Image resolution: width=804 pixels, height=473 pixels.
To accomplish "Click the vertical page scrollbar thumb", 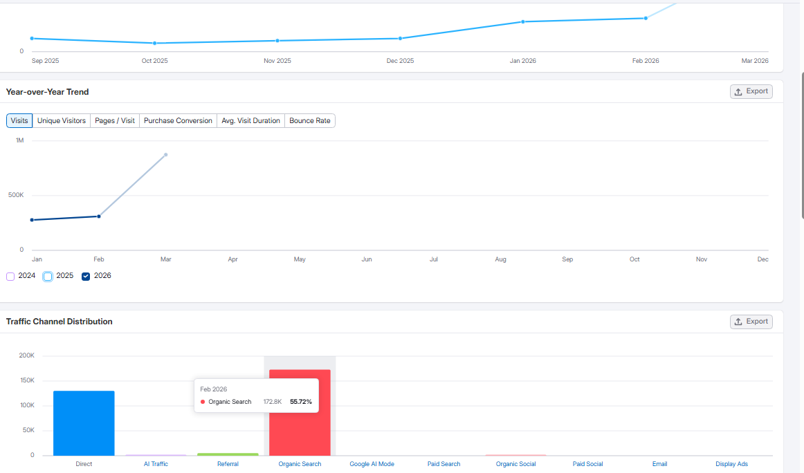I will [802, 145].
